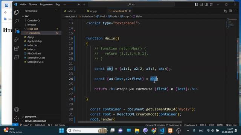Image resolution: width=241 pixels, height=135 pixels.
Task: Open index.js in the file tree
Action: (x=31, y=49)
